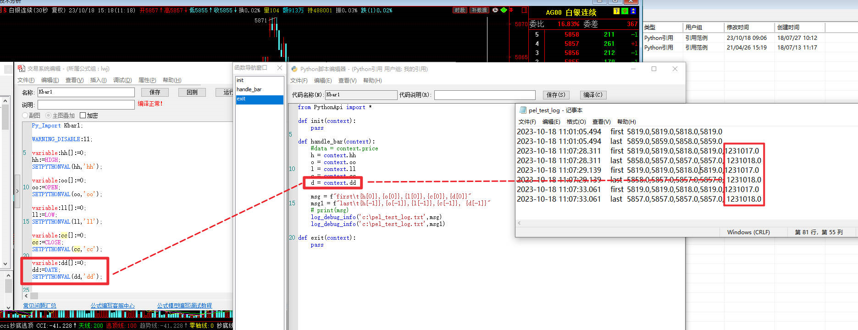Screen dimensions: 858x330
Task: Click the 类型 column header
Action: click(x=662, y=27)
